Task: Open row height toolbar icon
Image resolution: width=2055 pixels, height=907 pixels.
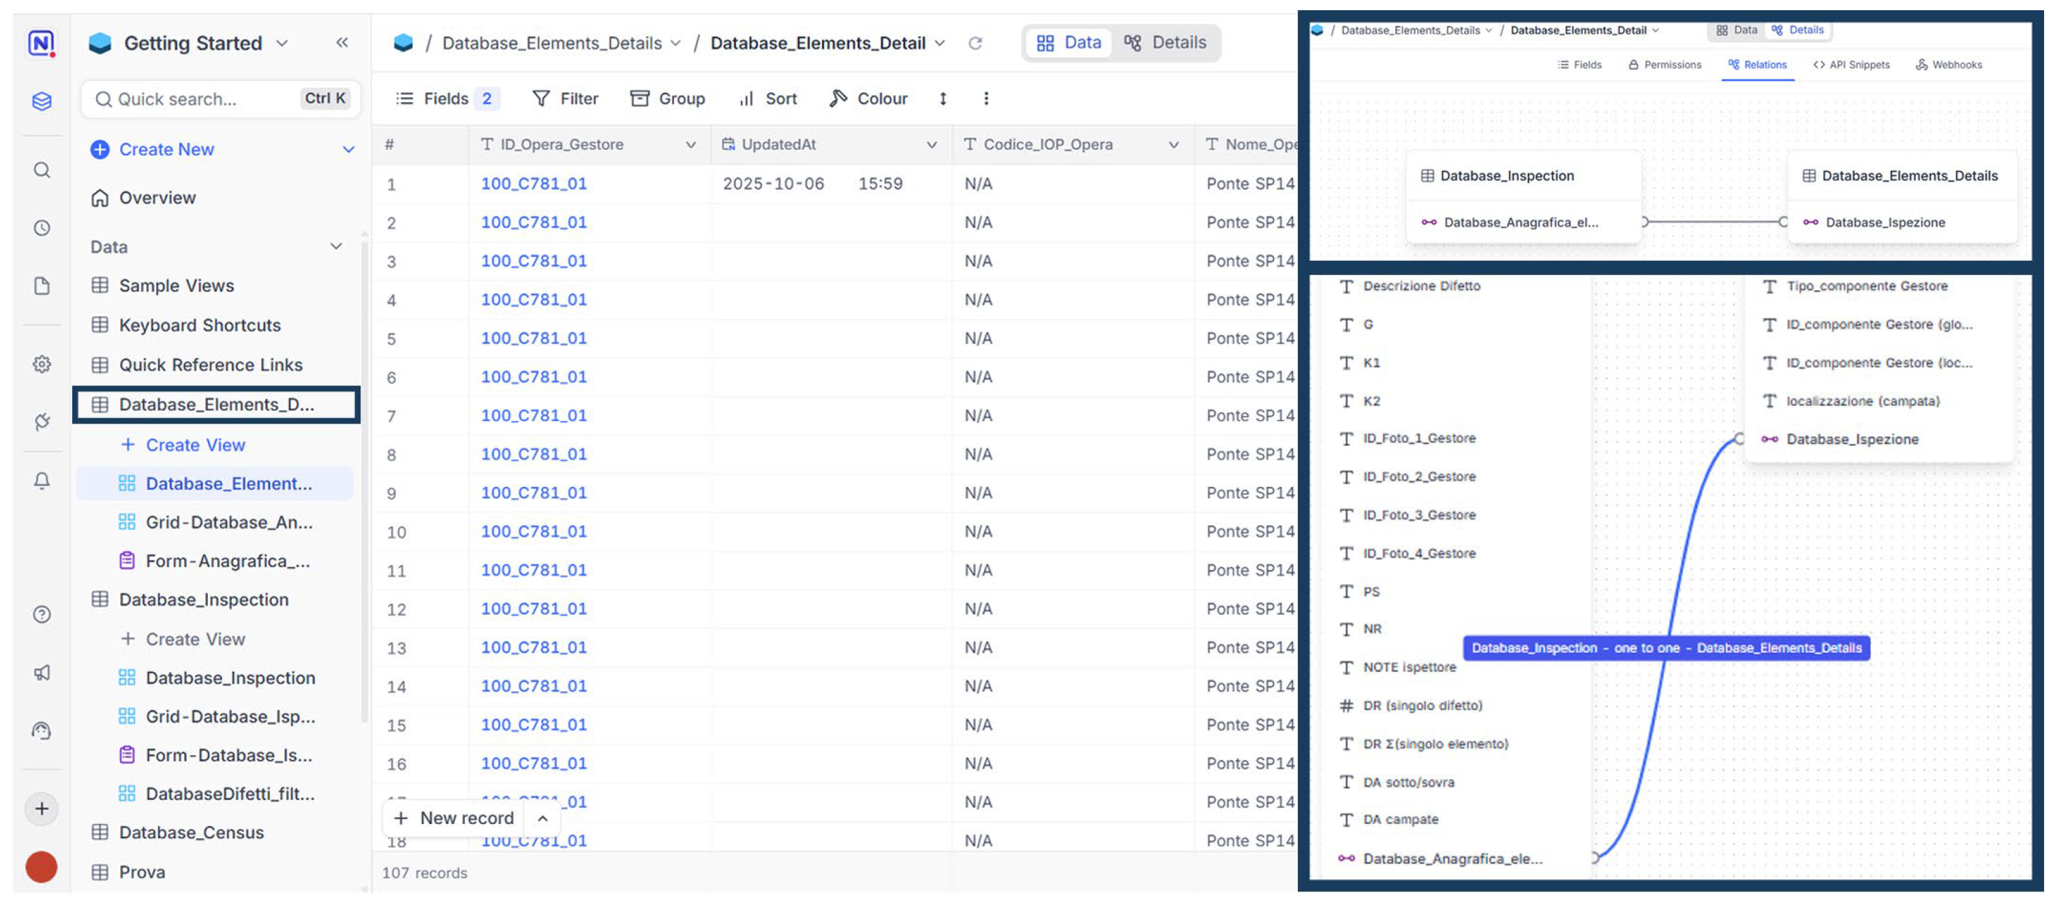Action: (943, 99)
